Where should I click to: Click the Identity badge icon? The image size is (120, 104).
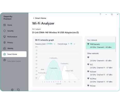coord(4,48)
